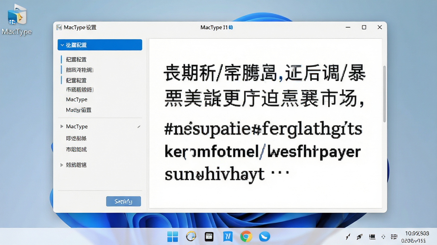Maximize the MacType settings window

point(364,27)
